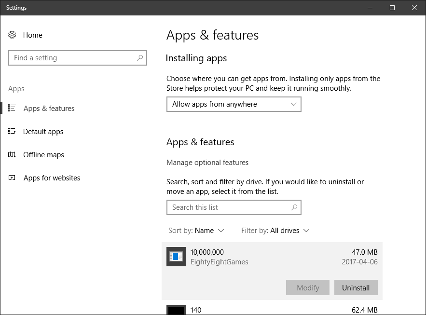Click the 2017-04-06 install date
The image size is (426, 315).
(360, 262)
